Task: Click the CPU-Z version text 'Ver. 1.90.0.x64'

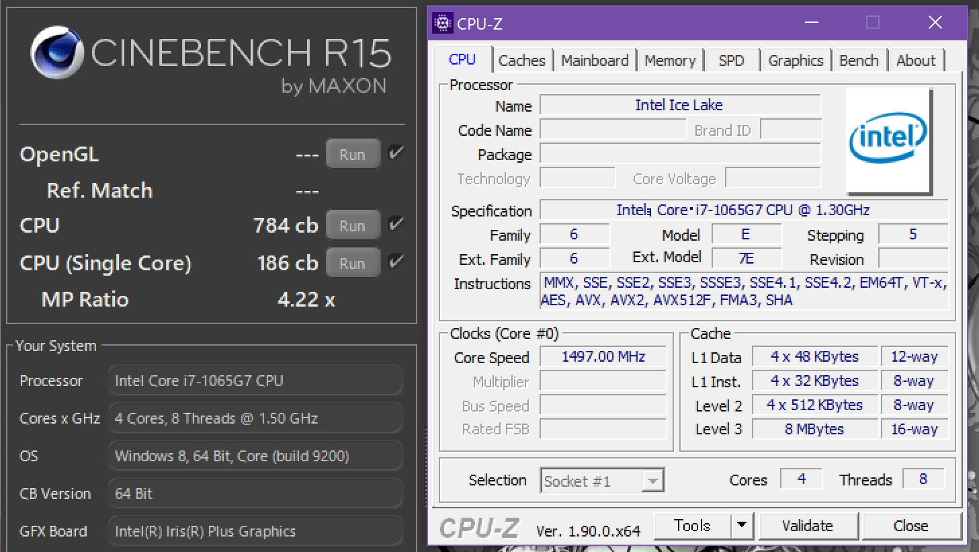Action: click(588, 531)
